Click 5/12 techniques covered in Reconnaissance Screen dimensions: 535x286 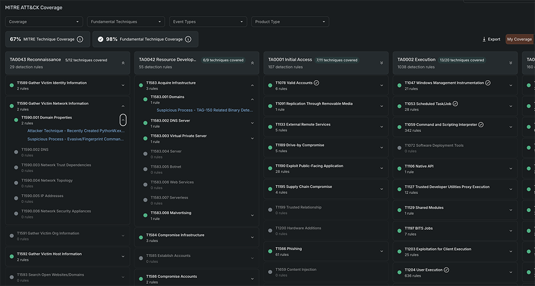tap(86, 60)
